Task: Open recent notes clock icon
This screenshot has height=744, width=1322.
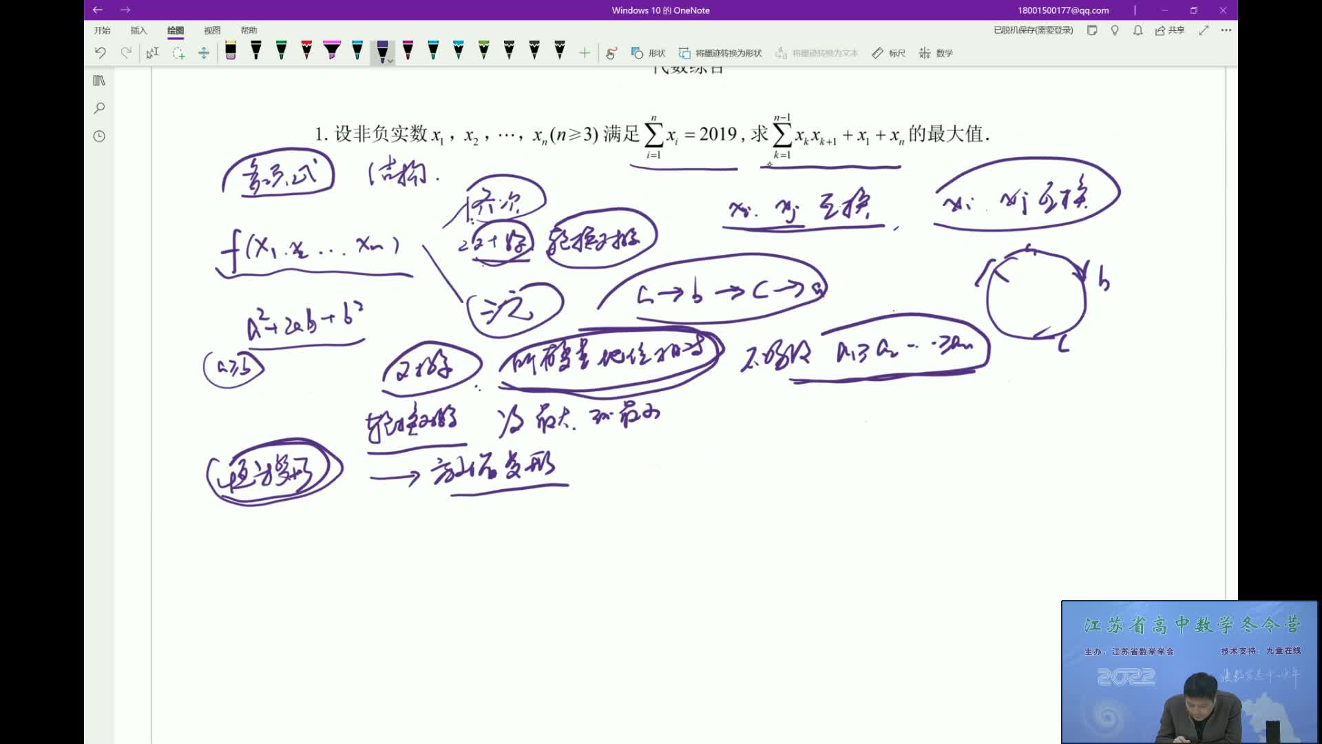Action: tap(99, 136)
